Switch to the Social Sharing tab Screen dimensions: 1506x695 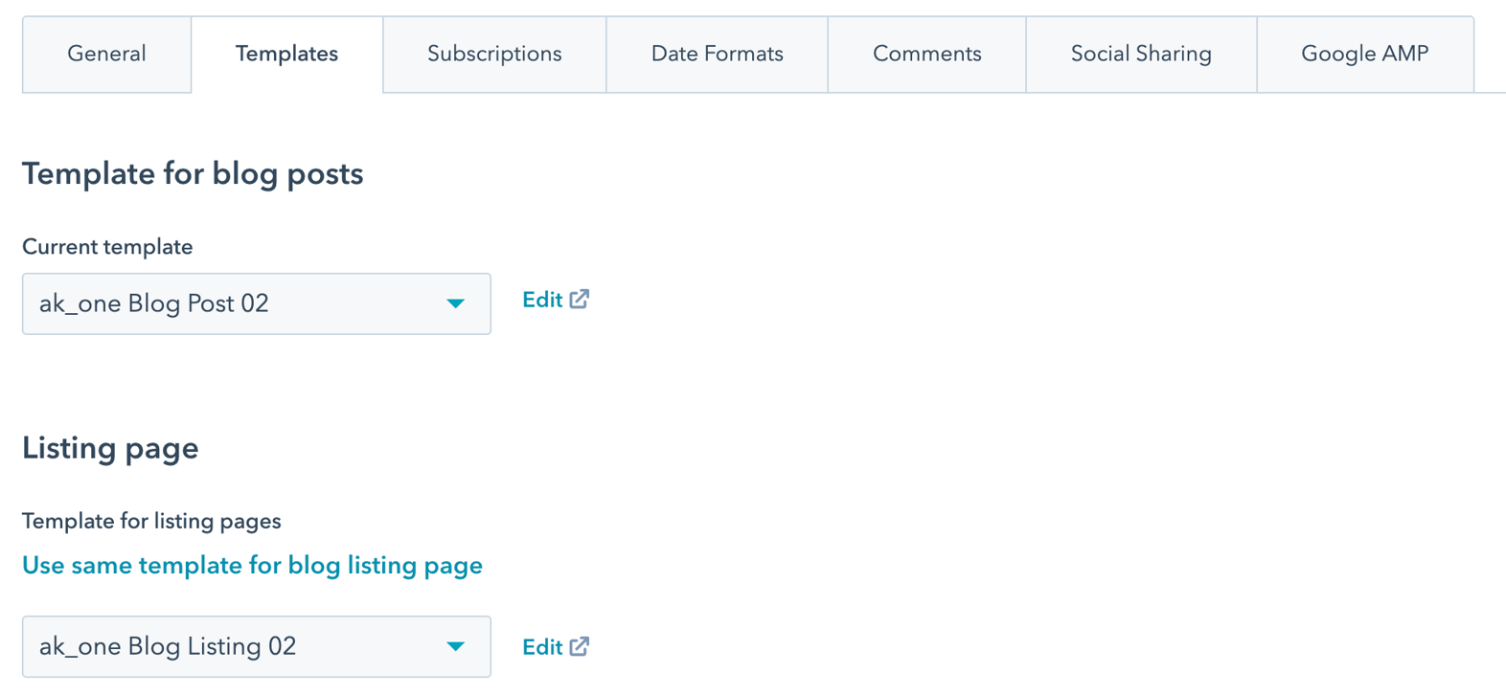pos(1141,55)
